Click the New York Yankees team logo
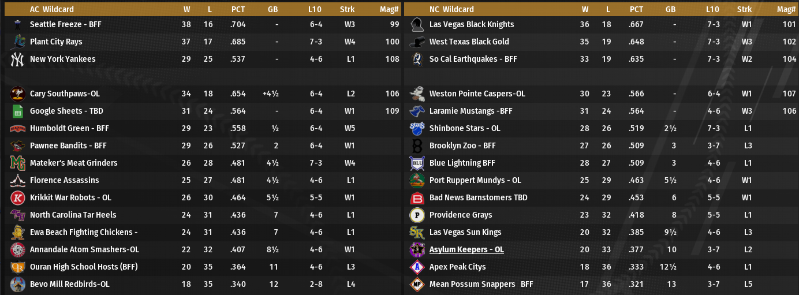 click(17, 59)
